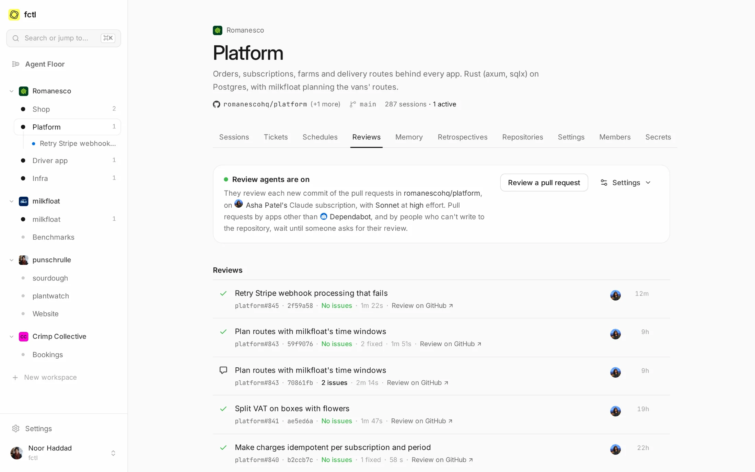Screen dimensions: 755x472
Task: Click the sidebar Settings gear icon
Action: pos(15,428)
